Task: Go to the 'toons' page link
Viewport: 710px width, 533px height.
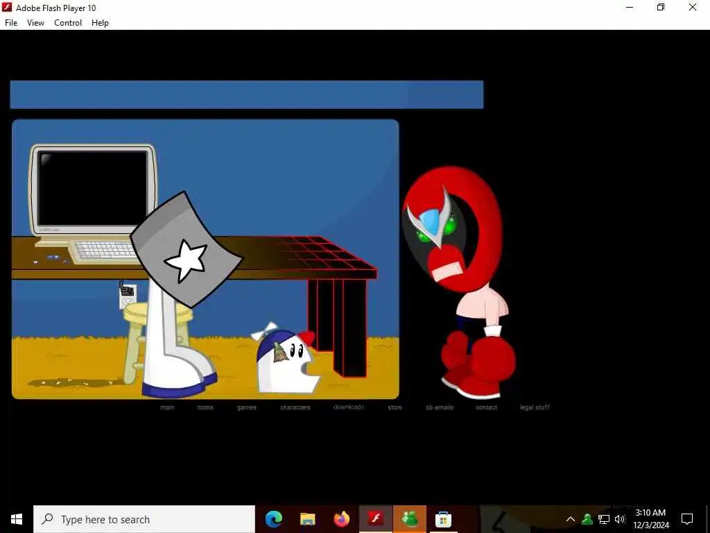Action: tap(205, 407)
